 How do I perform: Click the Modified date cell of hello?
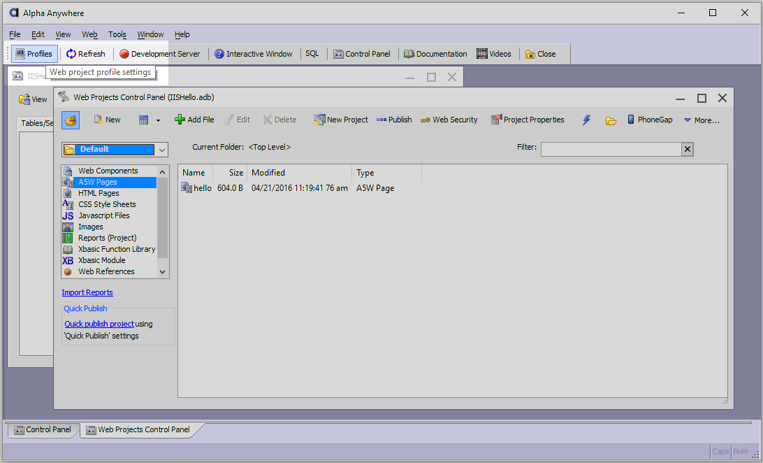pos(299,188)
